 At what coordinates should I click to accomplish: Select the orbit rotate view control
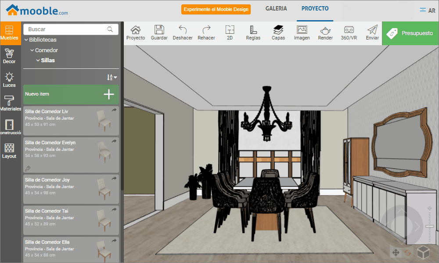pos(408,252)
